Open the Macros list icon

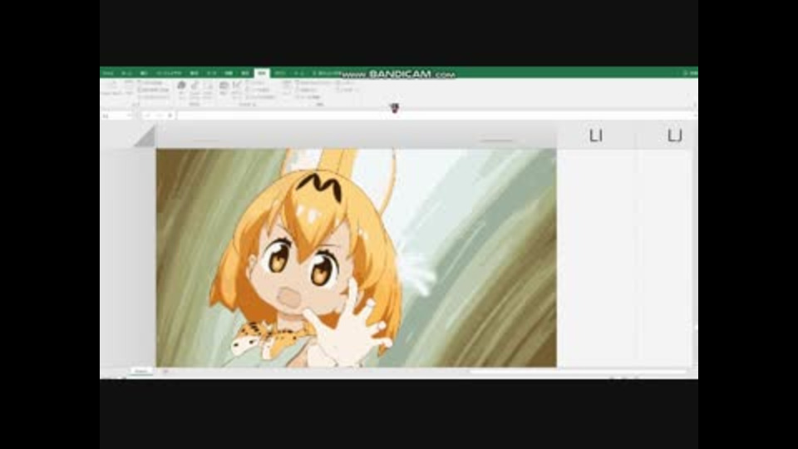point(129,87)
